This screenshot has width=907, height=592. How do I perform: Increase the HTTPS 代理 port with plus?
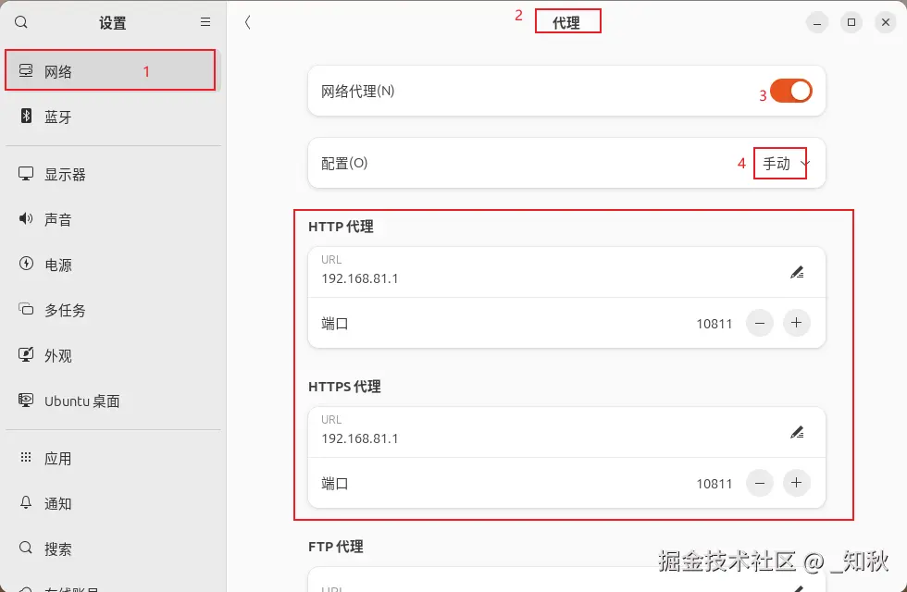(x=797, y=483)
